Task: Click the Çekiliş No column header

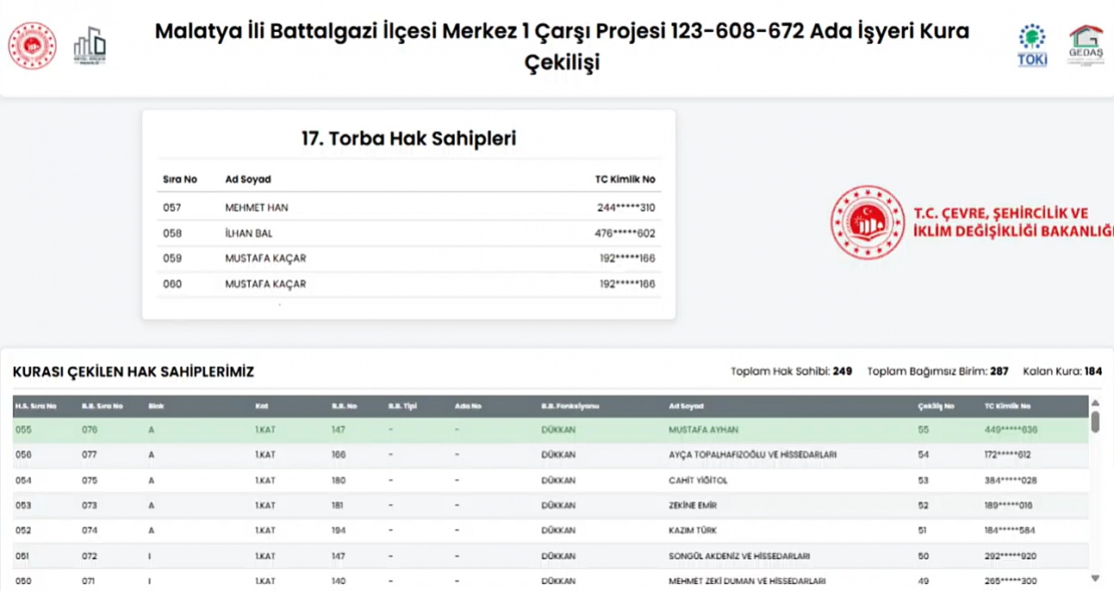Action: pos(937,406)
